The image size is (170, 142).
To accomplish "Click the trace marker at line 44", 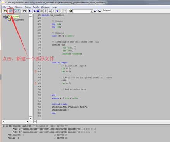I will click(x=36, y=72).
